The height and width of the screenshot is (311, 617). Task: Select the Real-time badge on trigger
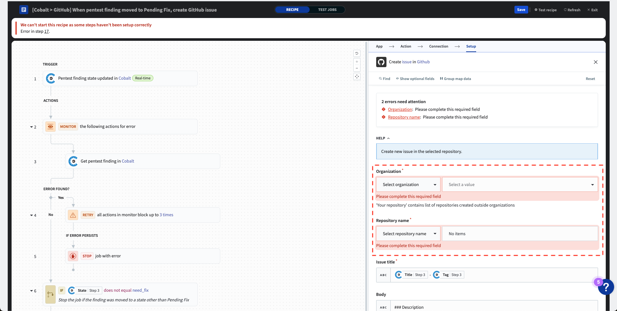(143, 78)
